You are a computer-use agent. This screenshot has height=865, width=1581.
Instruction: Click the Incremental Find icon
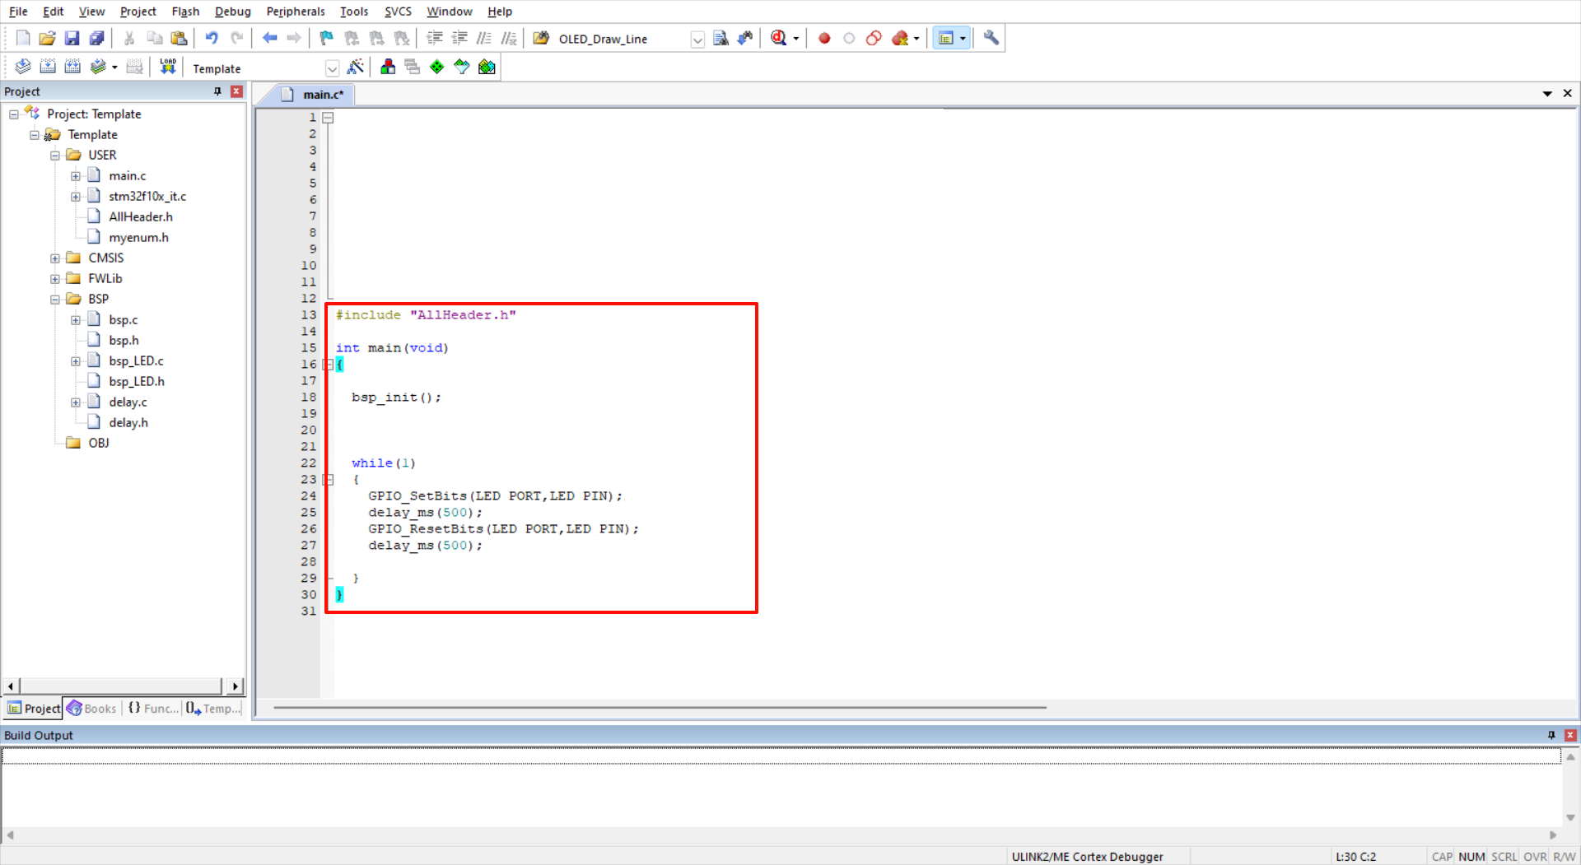745,38
